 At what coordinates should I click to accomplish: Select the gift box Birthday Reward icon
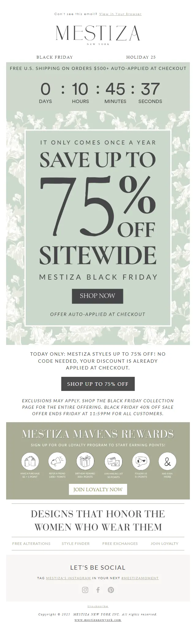[85, 461]
